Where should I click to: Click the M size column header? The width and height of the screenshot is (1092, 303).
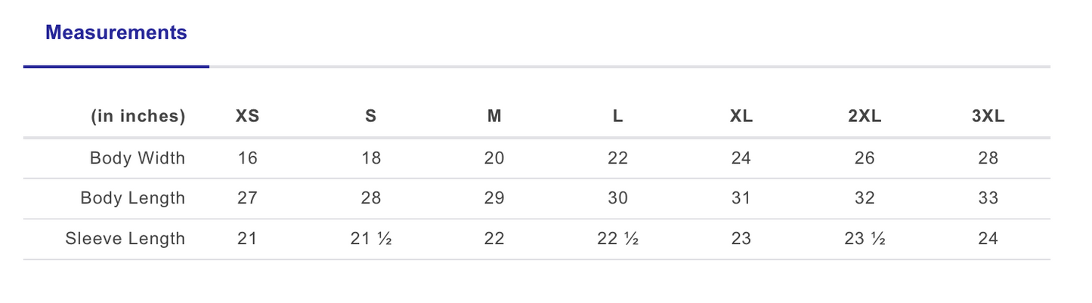[x=494, y=117]
